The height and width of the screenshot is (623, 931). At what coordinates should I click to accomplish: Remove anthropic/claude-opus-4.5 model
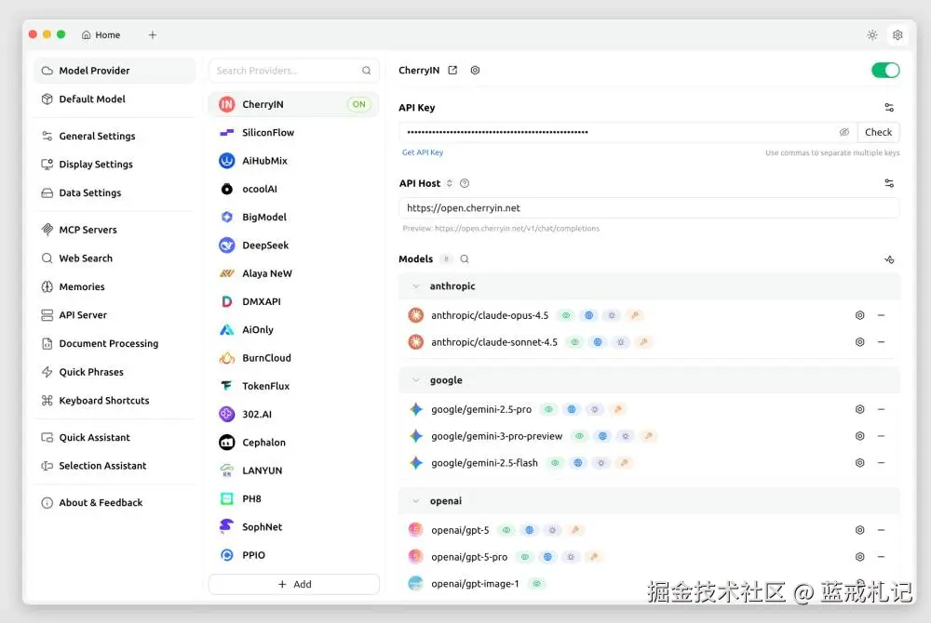(881, 315)
